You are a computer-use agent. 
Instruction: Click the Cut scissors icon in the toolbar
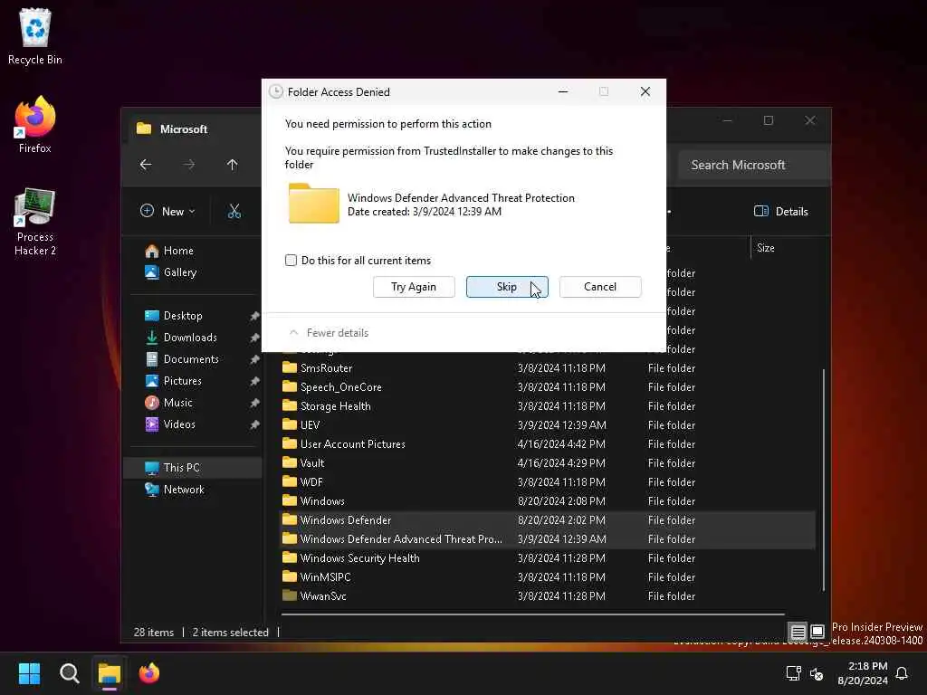[x=234, y=211]
